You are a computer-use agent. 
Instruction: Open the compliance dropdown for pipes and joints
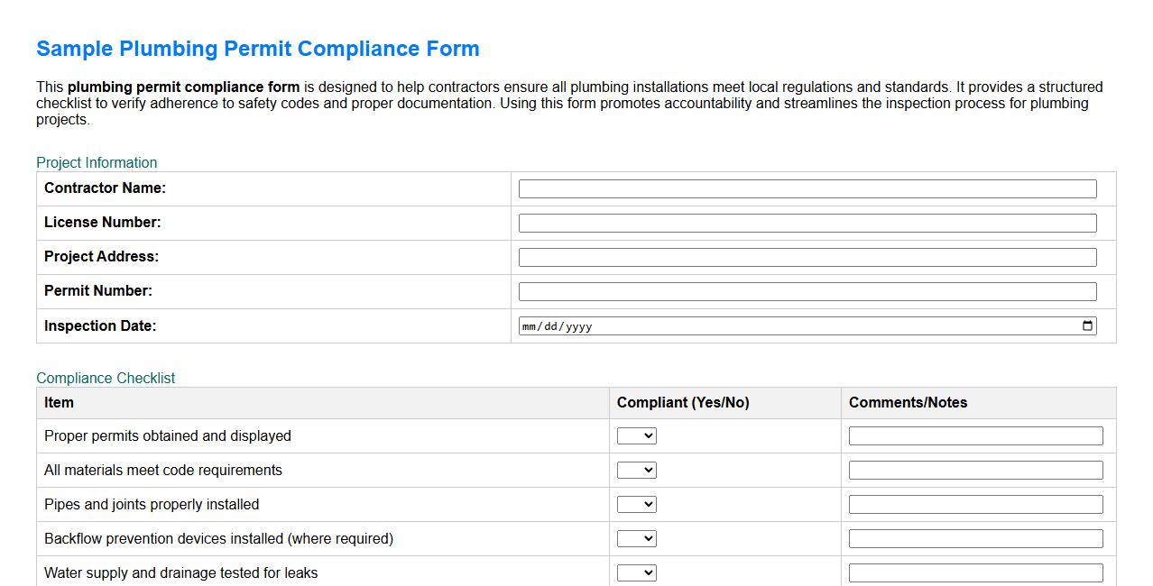point(637,504)
